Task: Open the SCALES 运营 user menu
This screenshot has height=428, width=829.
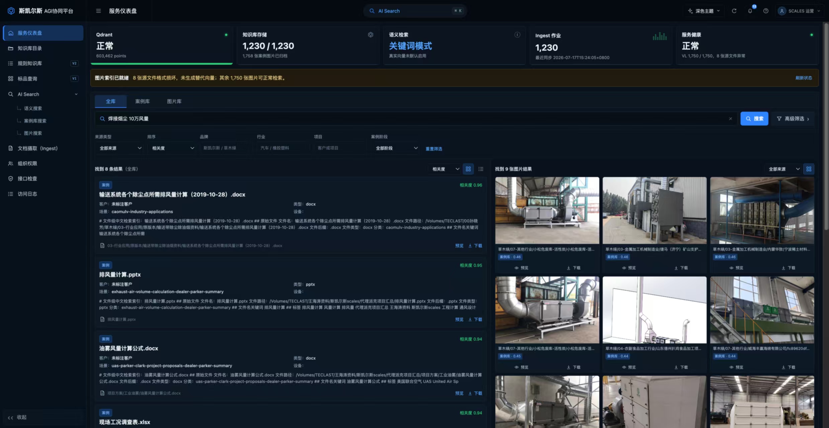Action: click(x=799, y=11)
